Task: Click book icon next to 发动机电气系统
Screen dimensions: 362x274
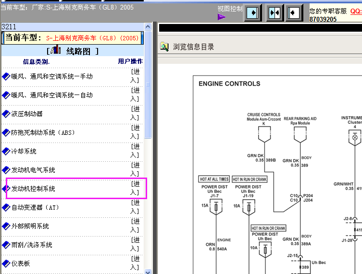Action: 6,170
